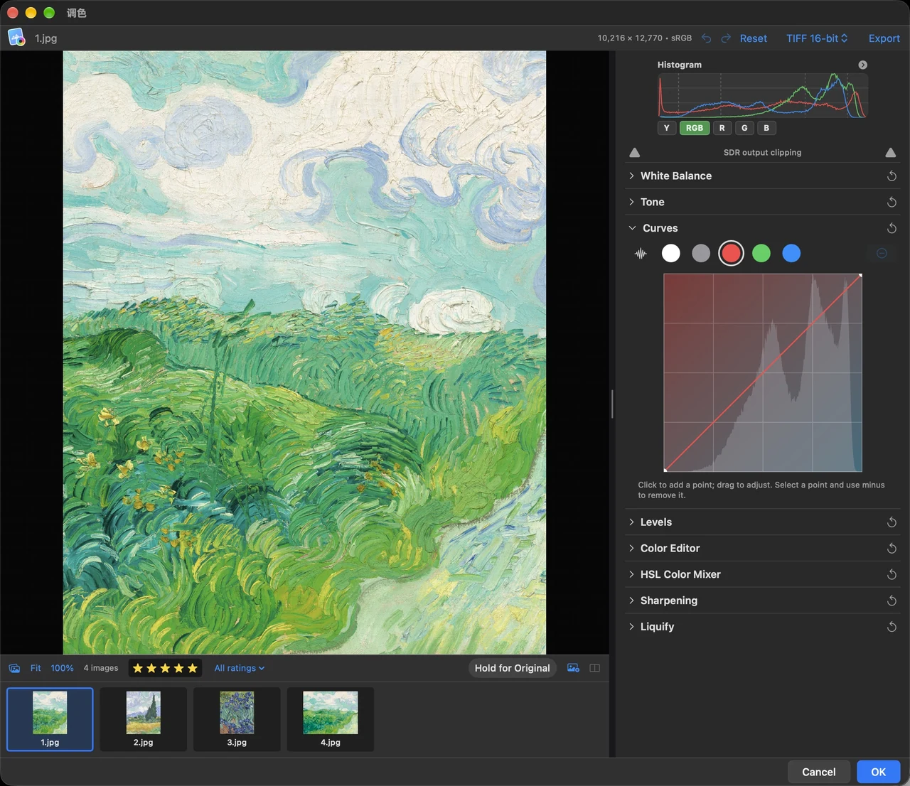Show green G histogram channel
This screenshot has height=786, width=910.
(x=744, y=128)
